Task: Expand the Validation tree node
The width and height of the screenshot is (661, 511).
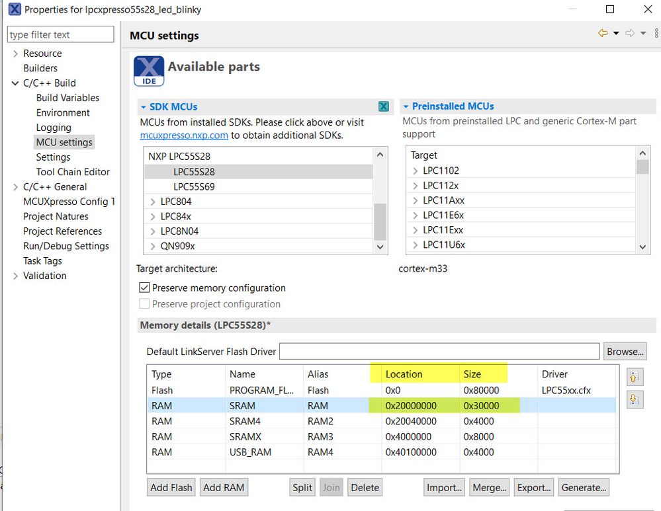Action: (x=15, y=276)
